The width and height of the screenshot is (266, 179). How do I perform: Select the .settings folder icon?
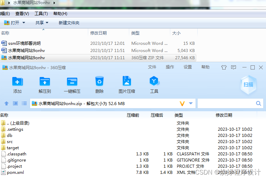point(3,129)
